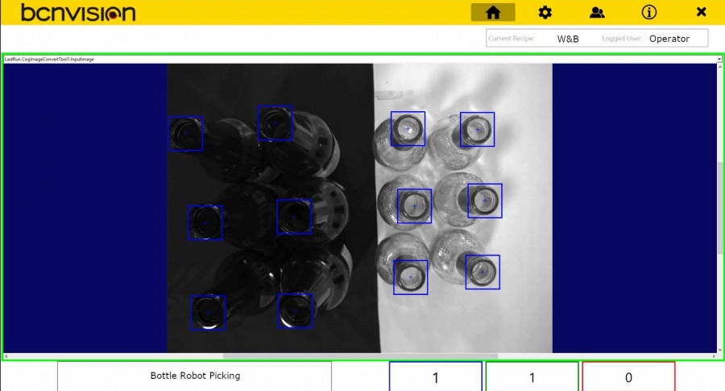
Task: Click the horizontal scrollbar left arrow
Action: coord(6,356)
